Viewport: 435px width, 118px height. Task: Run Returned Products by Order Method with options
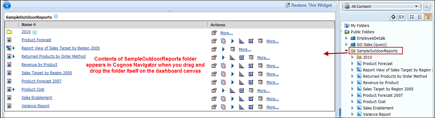coord(223,57)
